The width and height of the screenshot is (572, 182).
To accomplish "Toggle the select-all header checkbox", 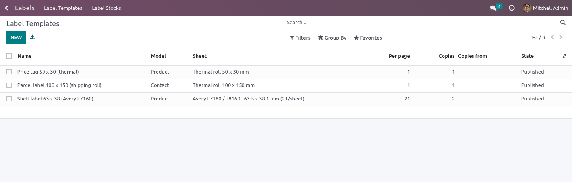I will point(9,56).
